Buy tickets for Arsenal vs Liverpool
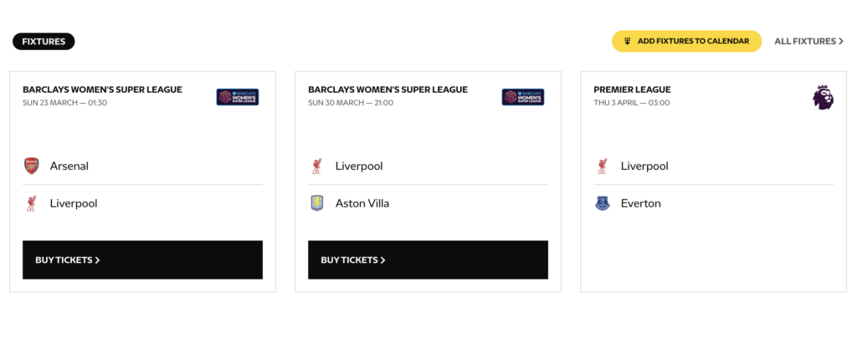The image size is (857, 344). tap(142, 259)
